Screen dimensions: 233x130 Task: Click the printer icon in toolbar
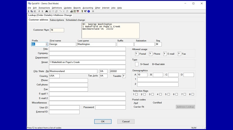71,11
